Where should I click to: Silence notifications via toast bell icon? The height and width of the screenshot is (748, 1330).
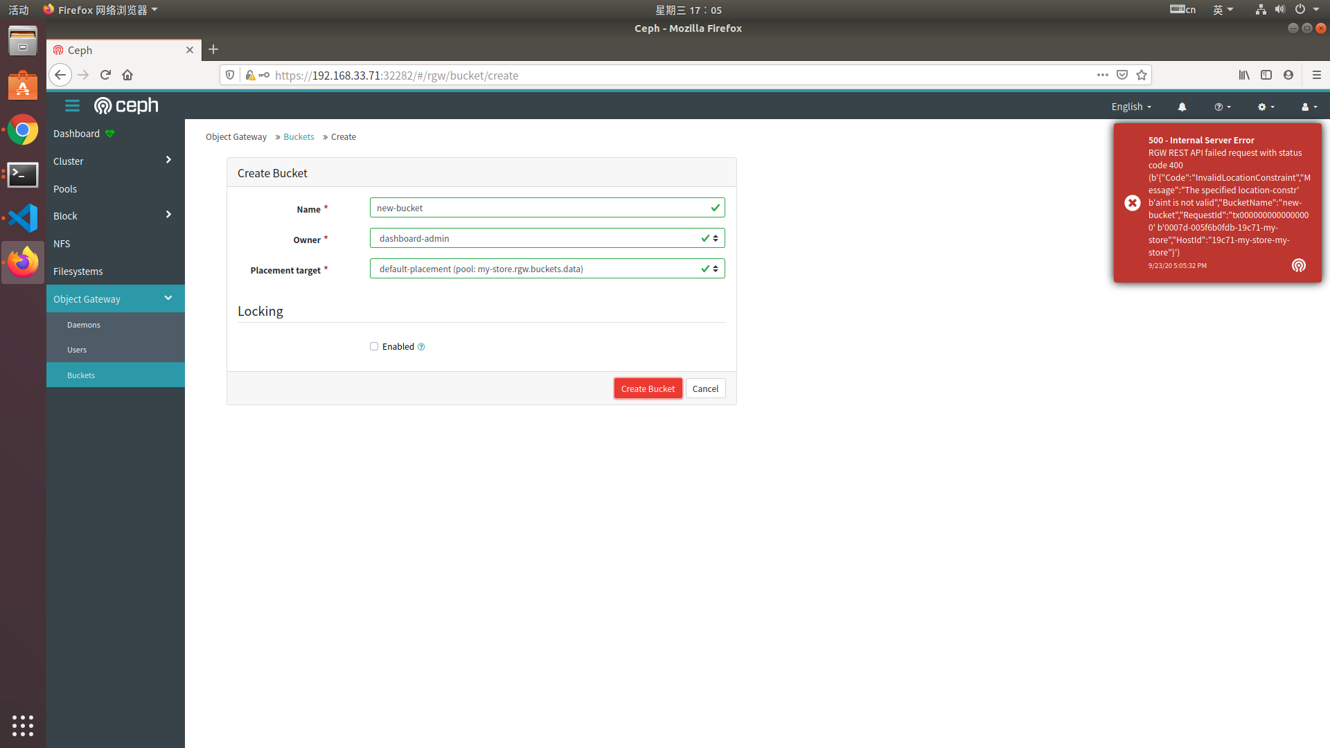1298,265
